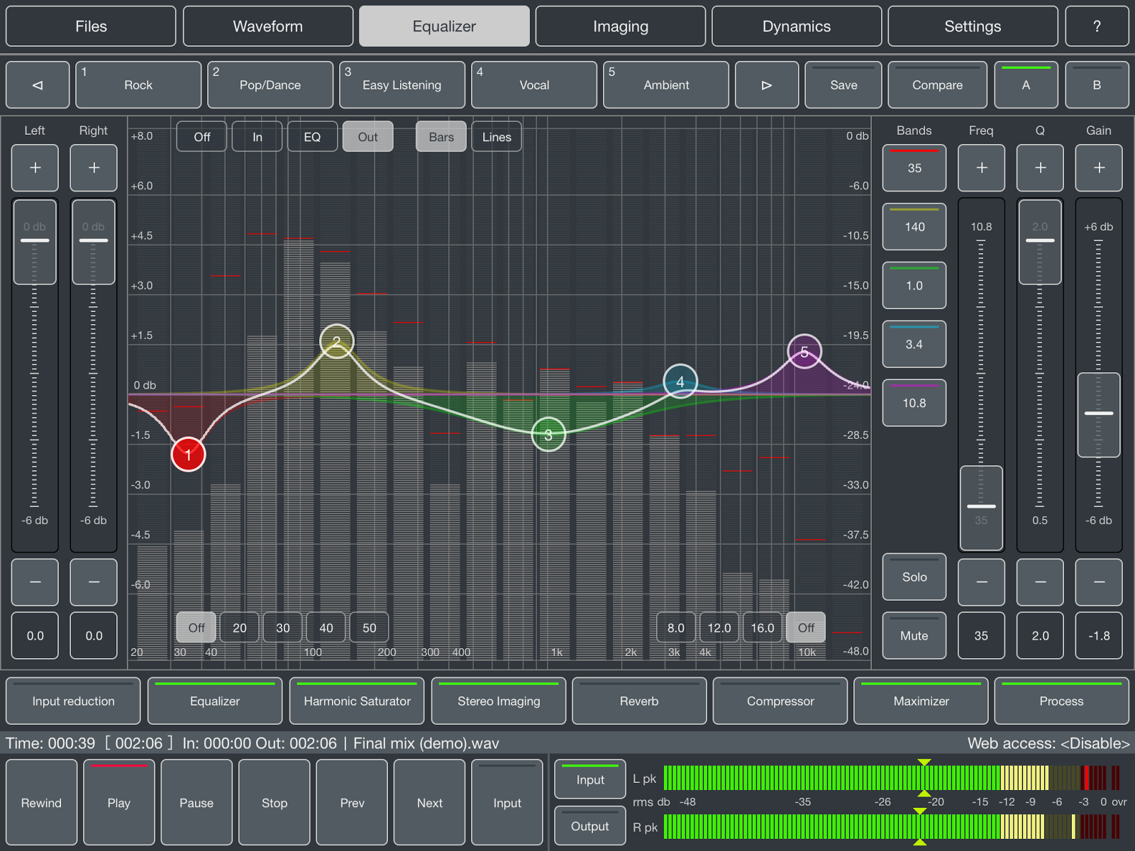Increase the Left channel level with plus
1135x851 pixels.
tap(35, 168)
